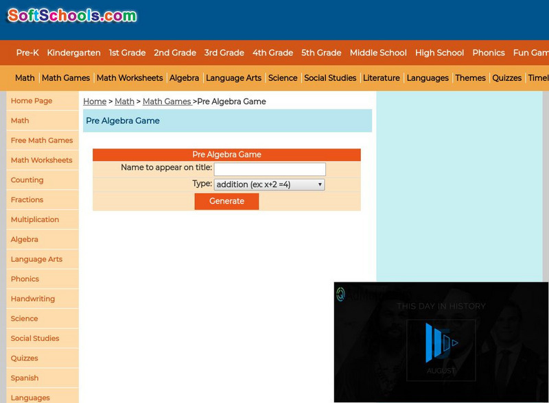
Task: Open Math Worksheets in subject bar
Action: 130,77
